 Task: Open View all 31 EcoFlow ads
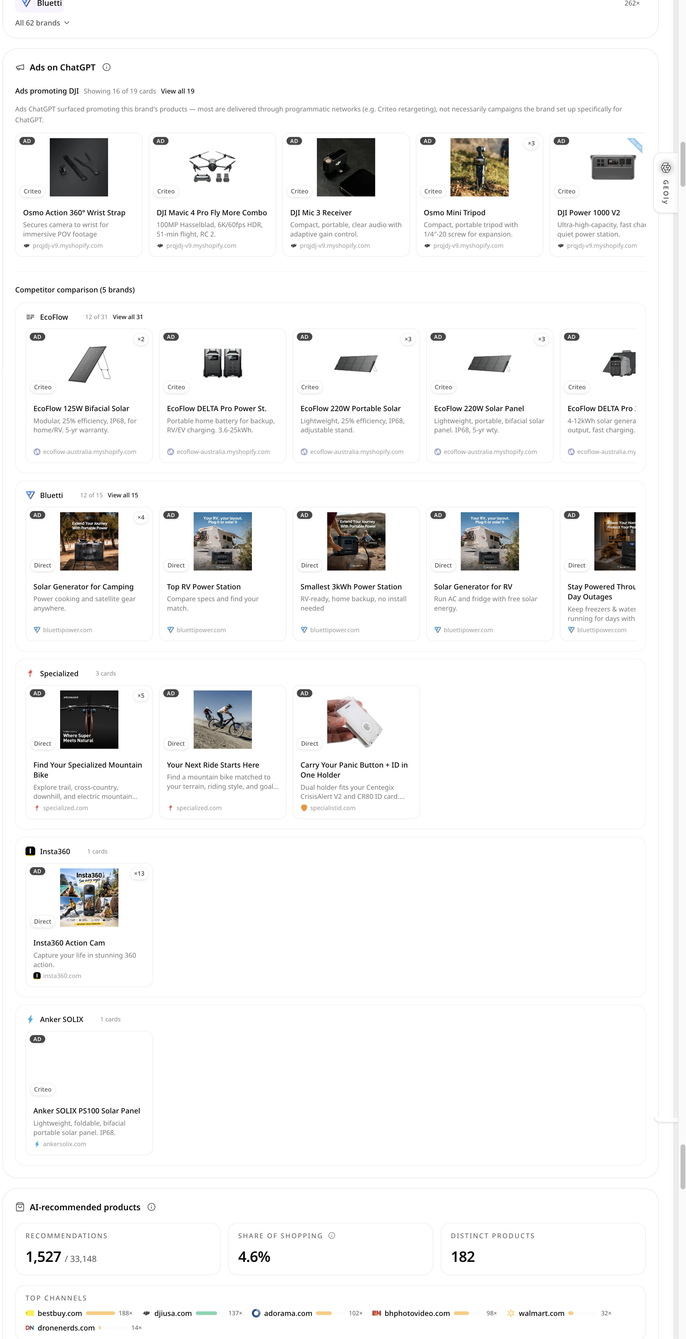coord(128,317)
